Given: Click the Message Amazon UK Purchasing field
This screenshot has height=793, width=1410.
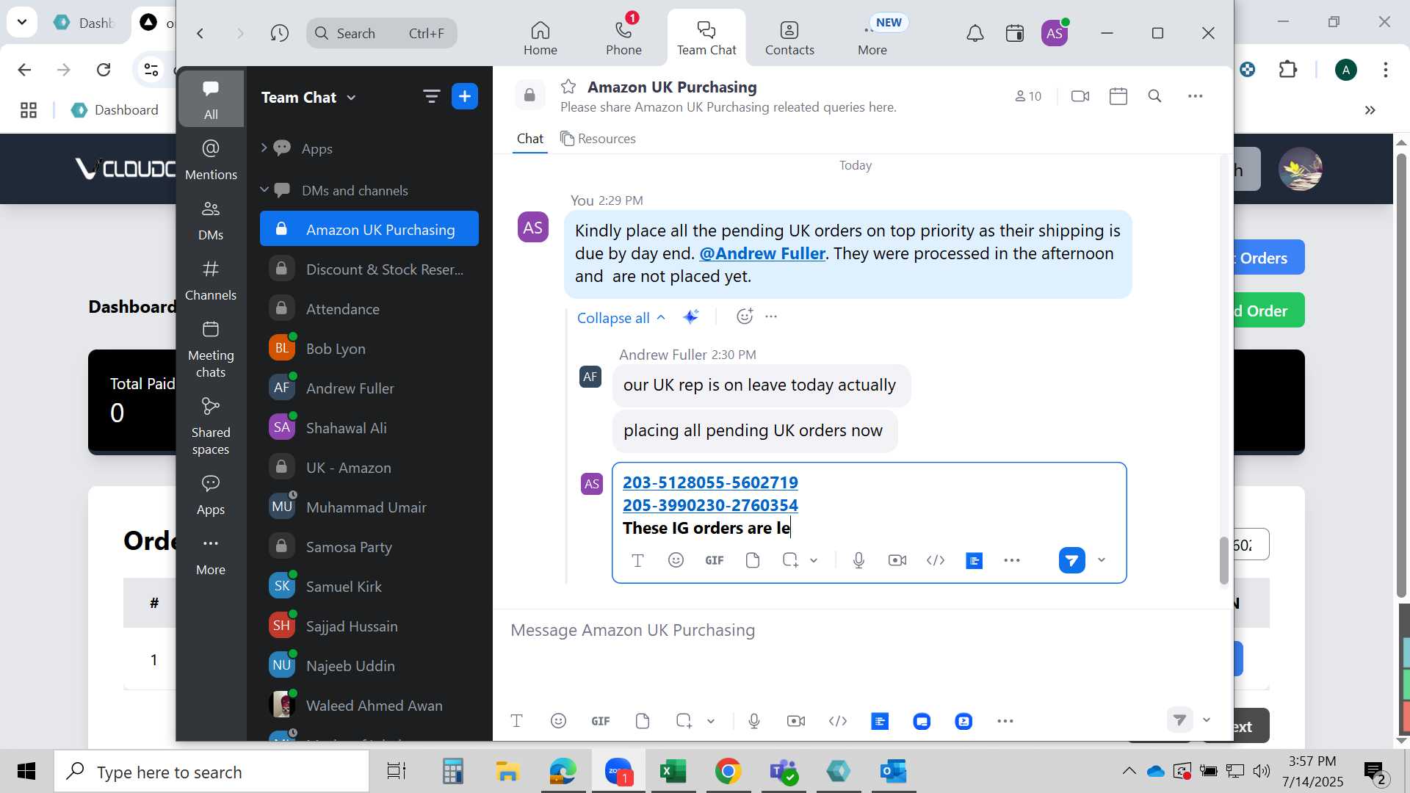Looking at the screenshot, I should (862, 630).
